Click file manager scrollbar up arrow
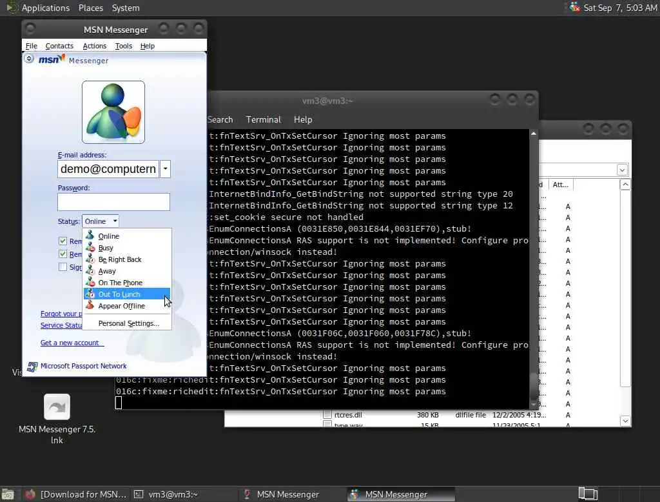The image size is (660, 502). (x=625, y=185)
